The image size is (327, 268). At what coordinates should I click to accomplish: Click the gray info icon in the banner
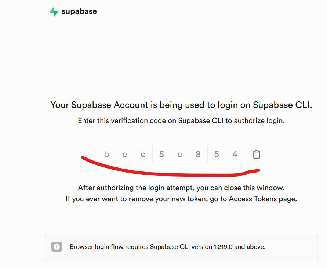[57, 247]
